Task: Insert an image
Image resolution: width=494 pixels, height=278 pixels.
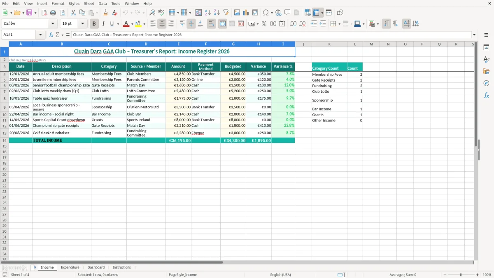Action: pos(237,13)
